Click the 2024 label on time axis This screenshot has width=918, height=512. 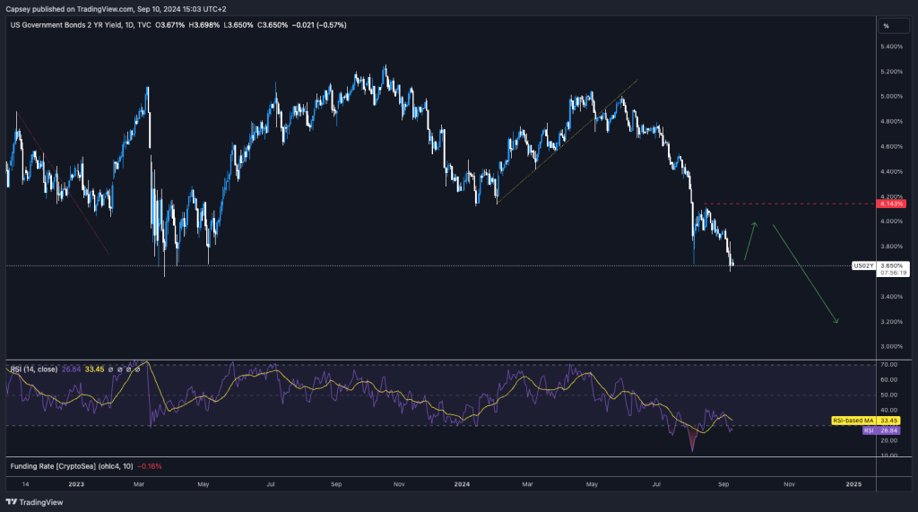[x=463, y=483]
